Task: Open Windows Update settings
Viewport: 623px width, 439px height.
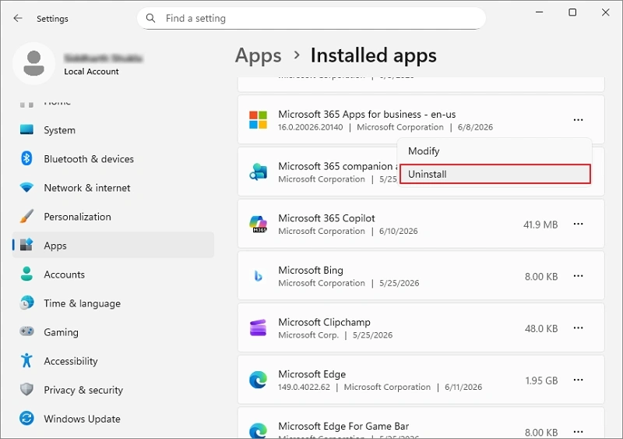Action: (113, 419)
